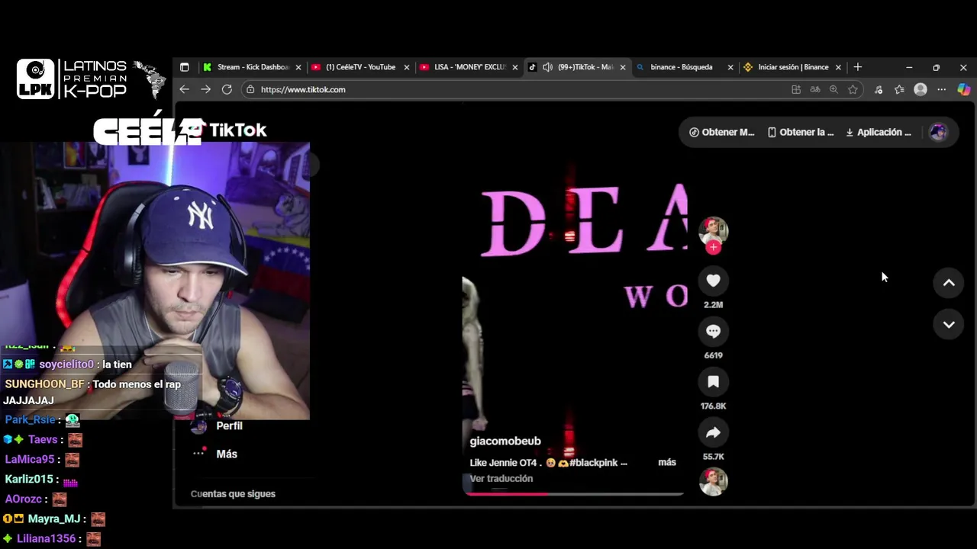
Task: Open the sound disc thumbnail below share count
Action: 713,482
